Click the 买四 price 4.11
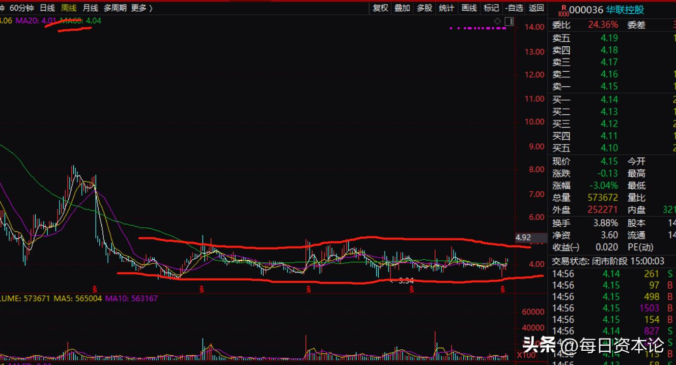Image resolution: width=676 pixels, height=365 pixels. pos(609,136)
